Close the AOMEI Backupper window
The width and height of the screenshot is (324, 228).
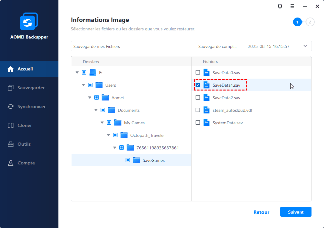pos(317,6)
